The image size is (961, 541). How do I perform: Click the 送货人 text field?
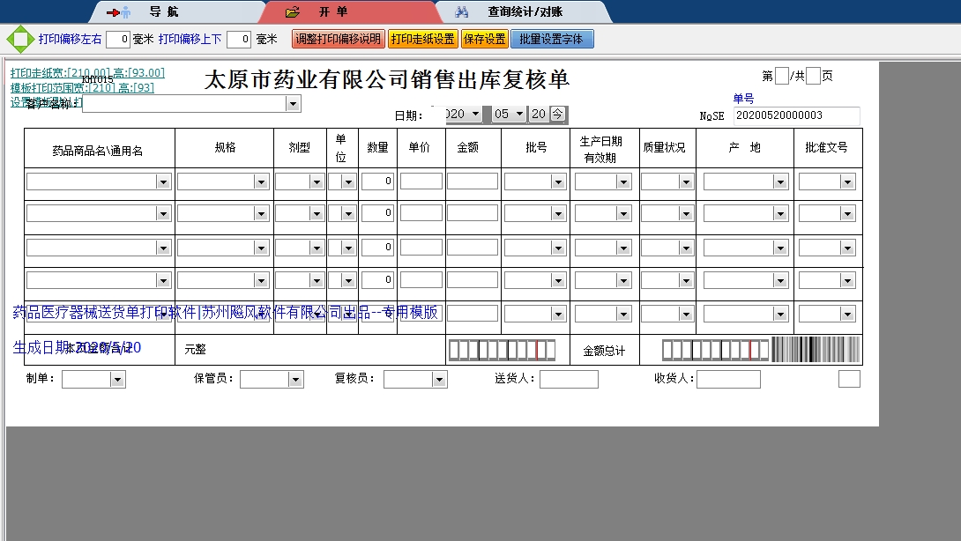click(569, 380)
